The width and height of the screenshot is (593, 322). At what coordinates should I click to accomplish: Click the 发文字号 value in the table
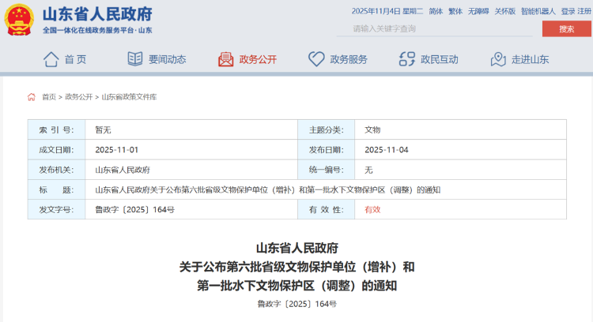coord(134,209)
